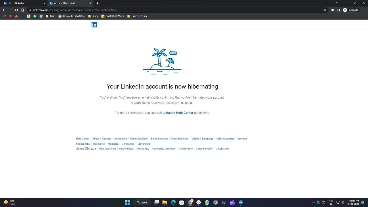
Task: Open the Community Guidelines link
Action: coord(164,149)
